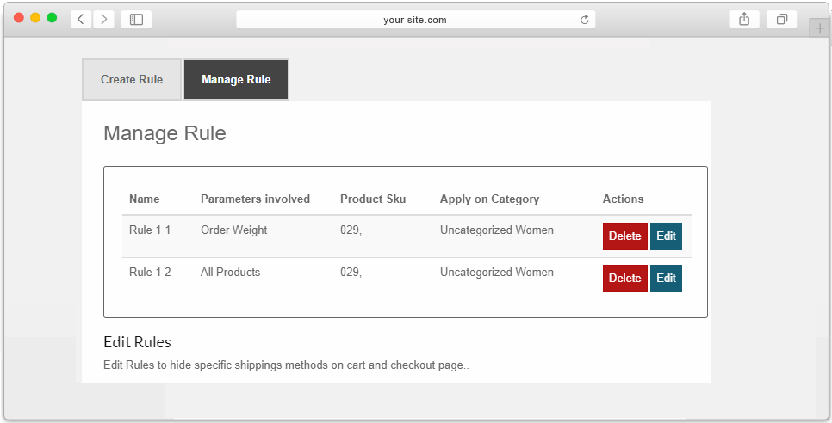This screenshot has height=423, width=832.
Task: Switch to the Create Rule tab
Action: (x=132, y=79)
